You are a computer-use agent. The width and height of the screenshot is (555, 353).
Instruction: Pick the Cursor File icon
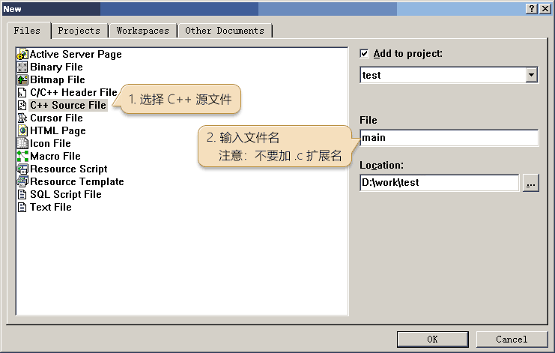click(22, 118)
